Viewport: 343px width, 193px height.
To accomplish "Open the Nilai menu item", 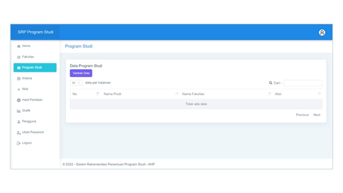I will coord(25,89).
